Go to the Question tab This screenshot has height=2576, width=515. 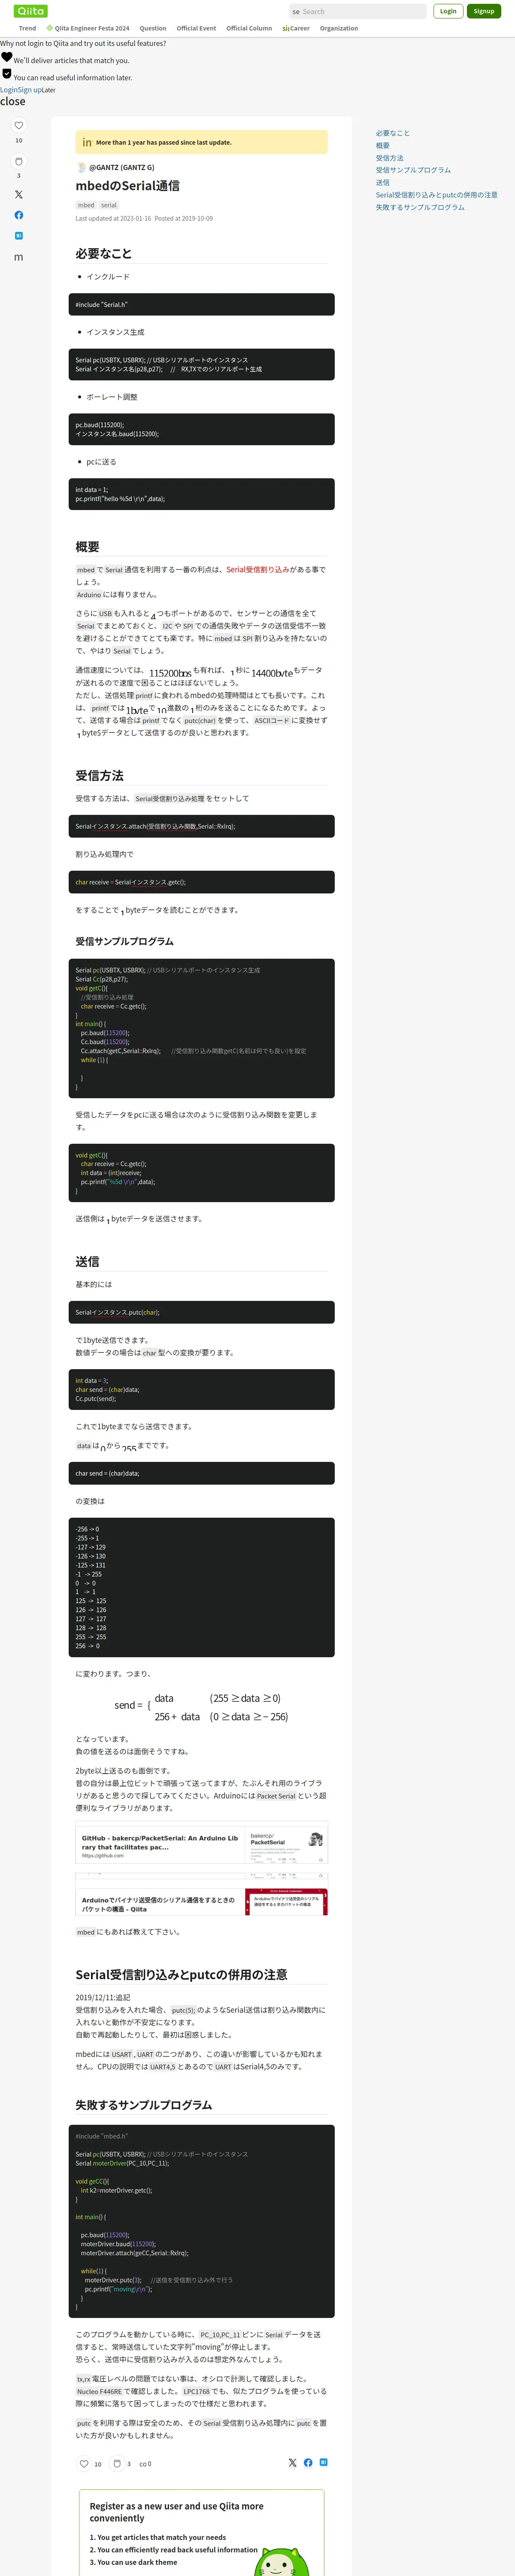(x=153, y=28)
